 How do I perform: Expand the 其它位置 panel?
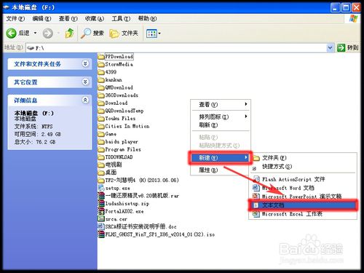[85, 82]
